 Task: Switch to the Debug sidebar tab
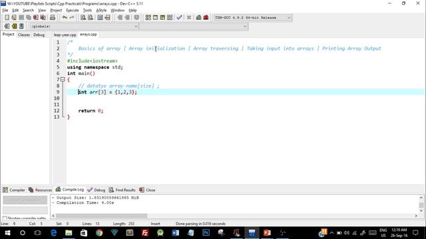39,35
